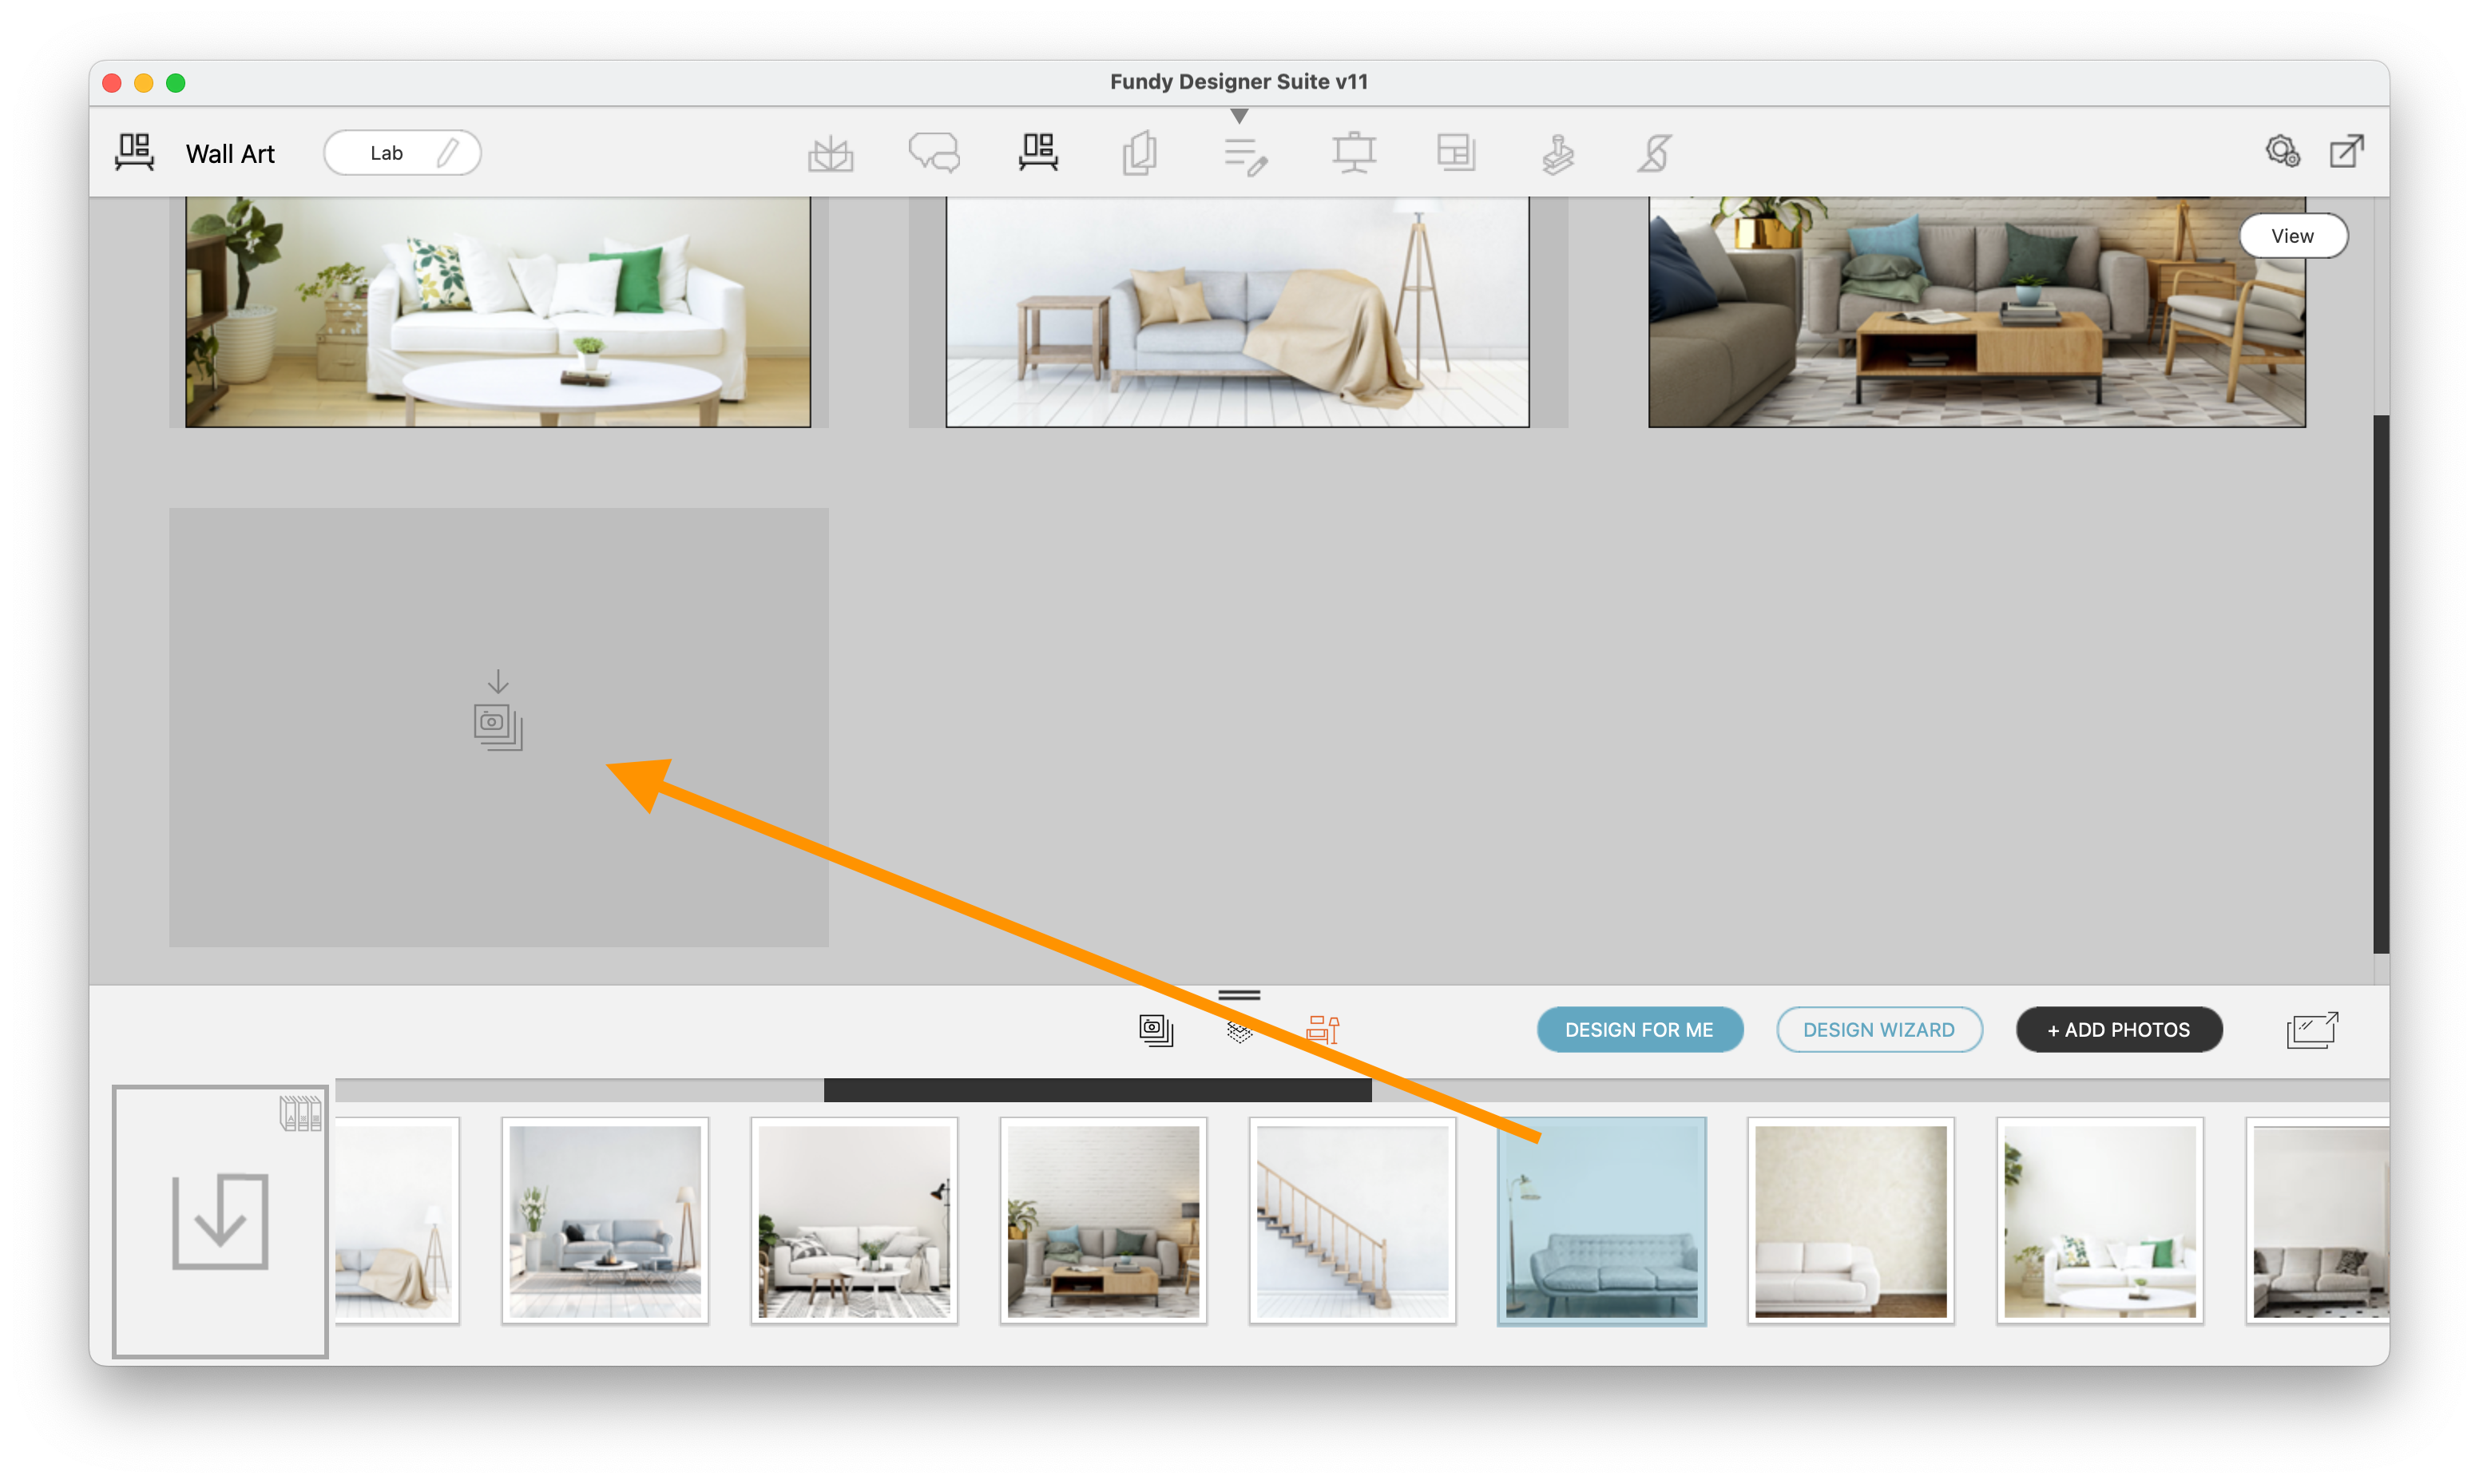Select the grey sofa with tripod lamp thumbnail
2479x1484 pixels.
605,1221
